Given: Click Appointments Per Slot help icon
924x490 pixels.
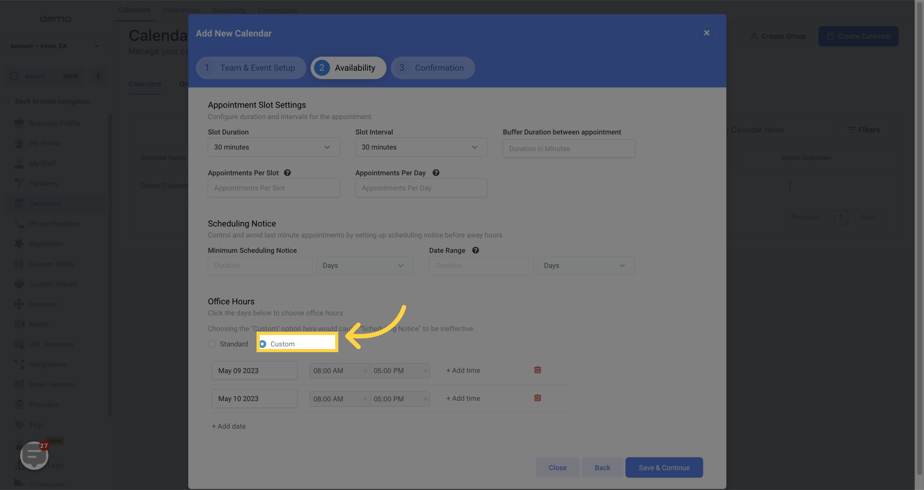Looking at the screenshot, I should 287,173.
